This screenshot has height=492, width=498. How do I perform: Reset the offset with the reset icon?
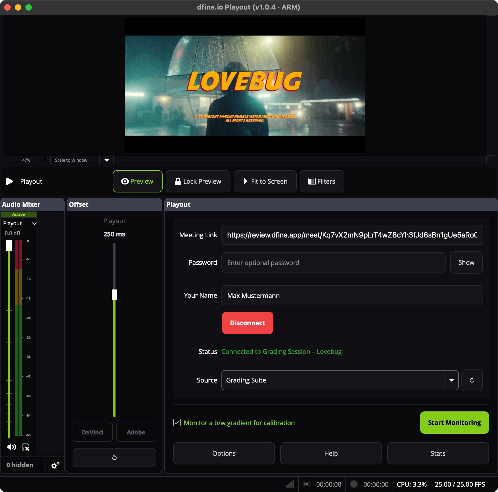[x=114, y=457]
